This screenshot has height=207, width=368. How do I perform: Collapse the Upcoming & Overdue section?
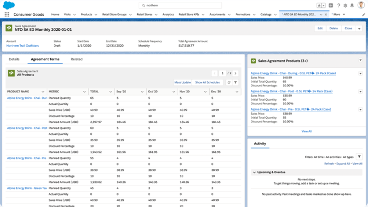[x=254, y=172]
